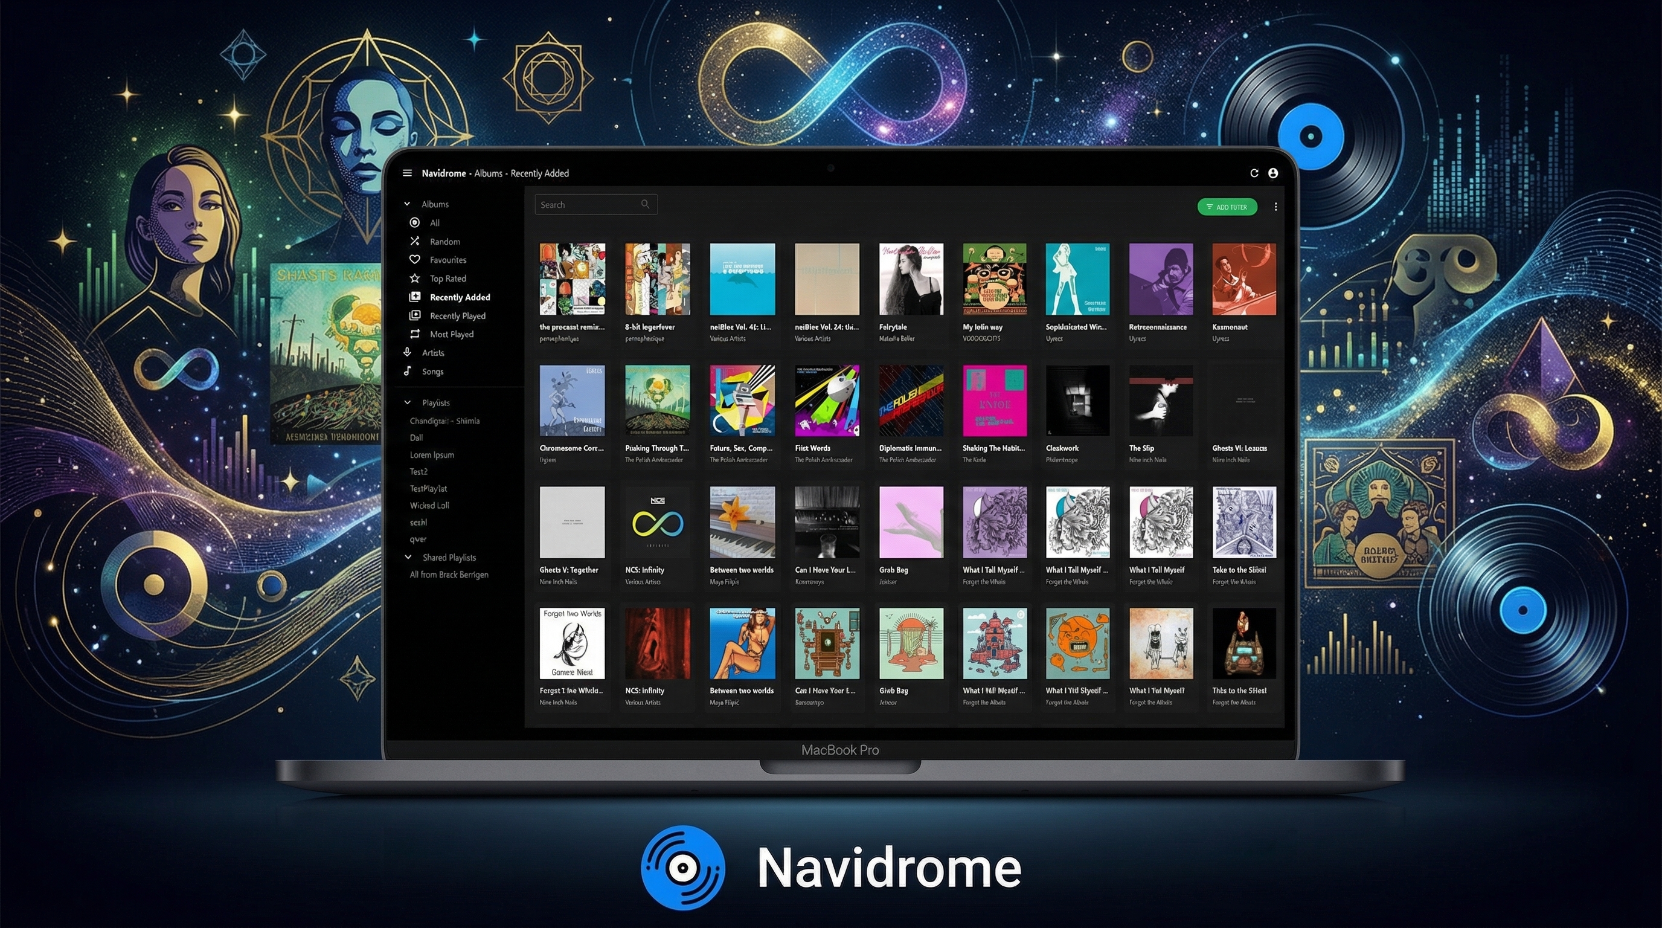Select Recently Played in the sidebar

457,316
